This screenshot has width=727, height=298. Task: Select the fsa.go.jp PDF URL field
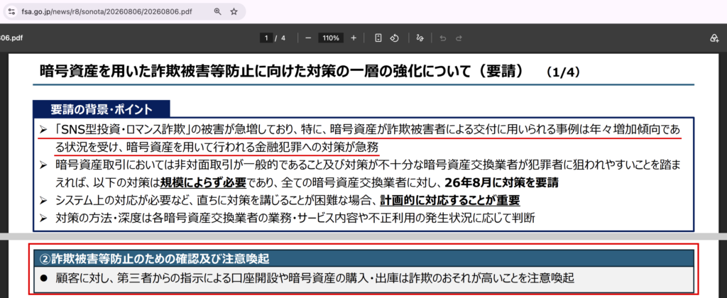(x=106, y=11)
